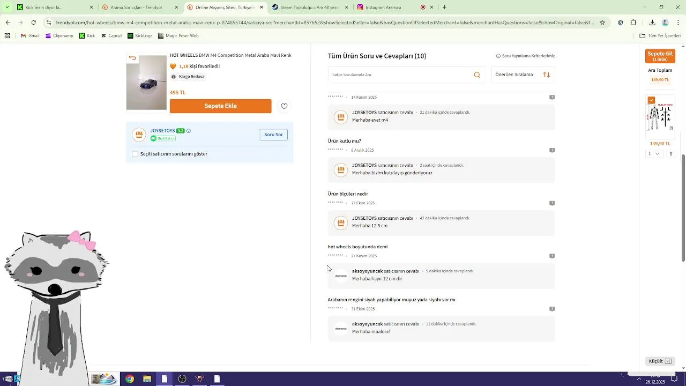Viewport: 686px width, 386px height.
Task: Report the 'hot wheels boyutunda demi' question
Action: (552, 256)
